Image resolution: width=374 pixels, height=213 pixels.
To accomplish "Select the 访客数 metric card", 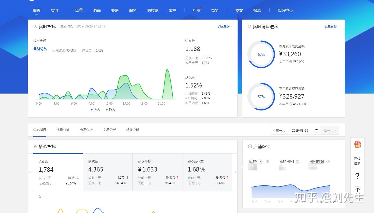I will (58, 172).
